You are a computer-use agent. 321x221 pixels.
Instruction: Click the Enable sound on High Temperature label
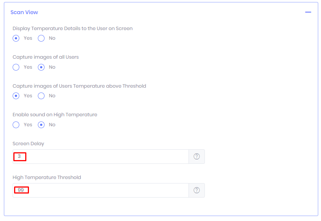tap(55, 115)
